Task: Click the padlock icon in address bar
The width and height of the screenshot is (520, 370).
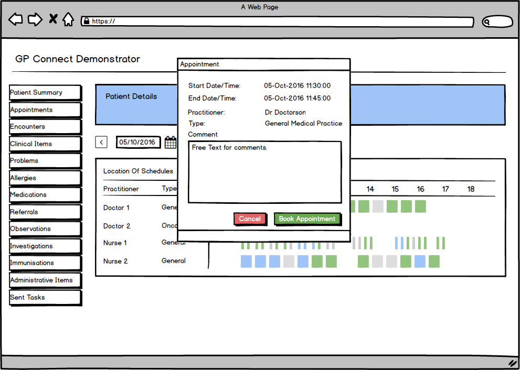Action: coord(86,21)
